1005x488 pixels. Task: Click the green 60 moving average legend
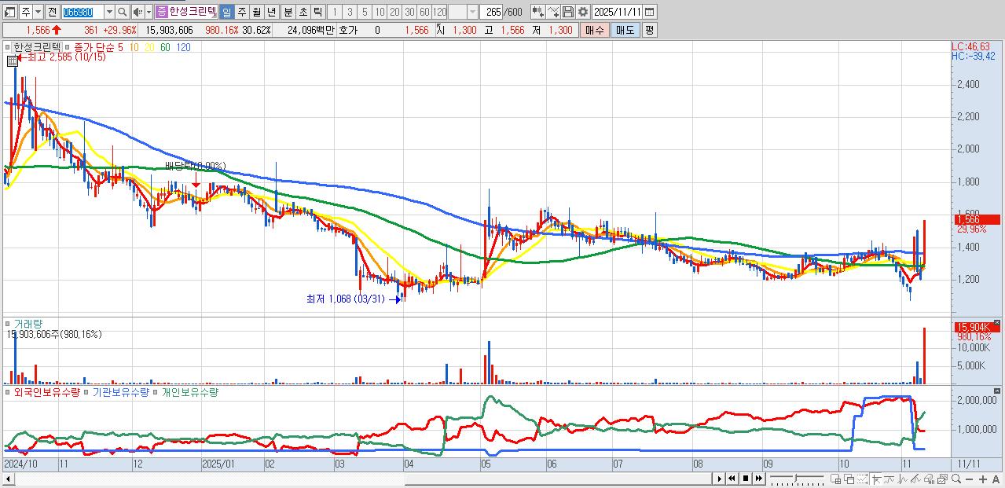164,47
